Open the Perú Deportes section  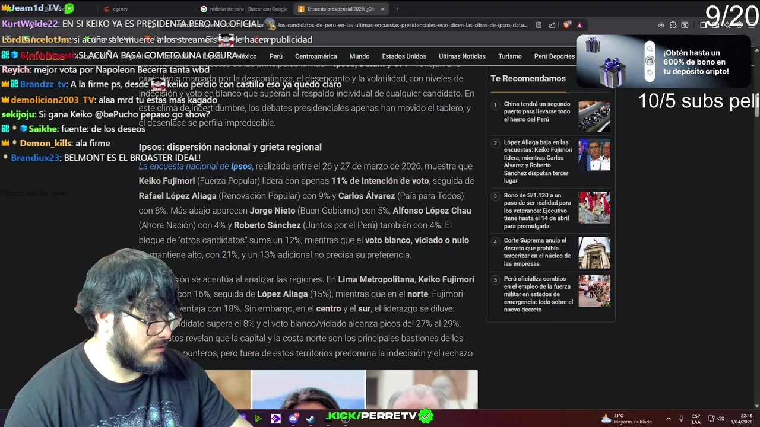tap(555, 56)
